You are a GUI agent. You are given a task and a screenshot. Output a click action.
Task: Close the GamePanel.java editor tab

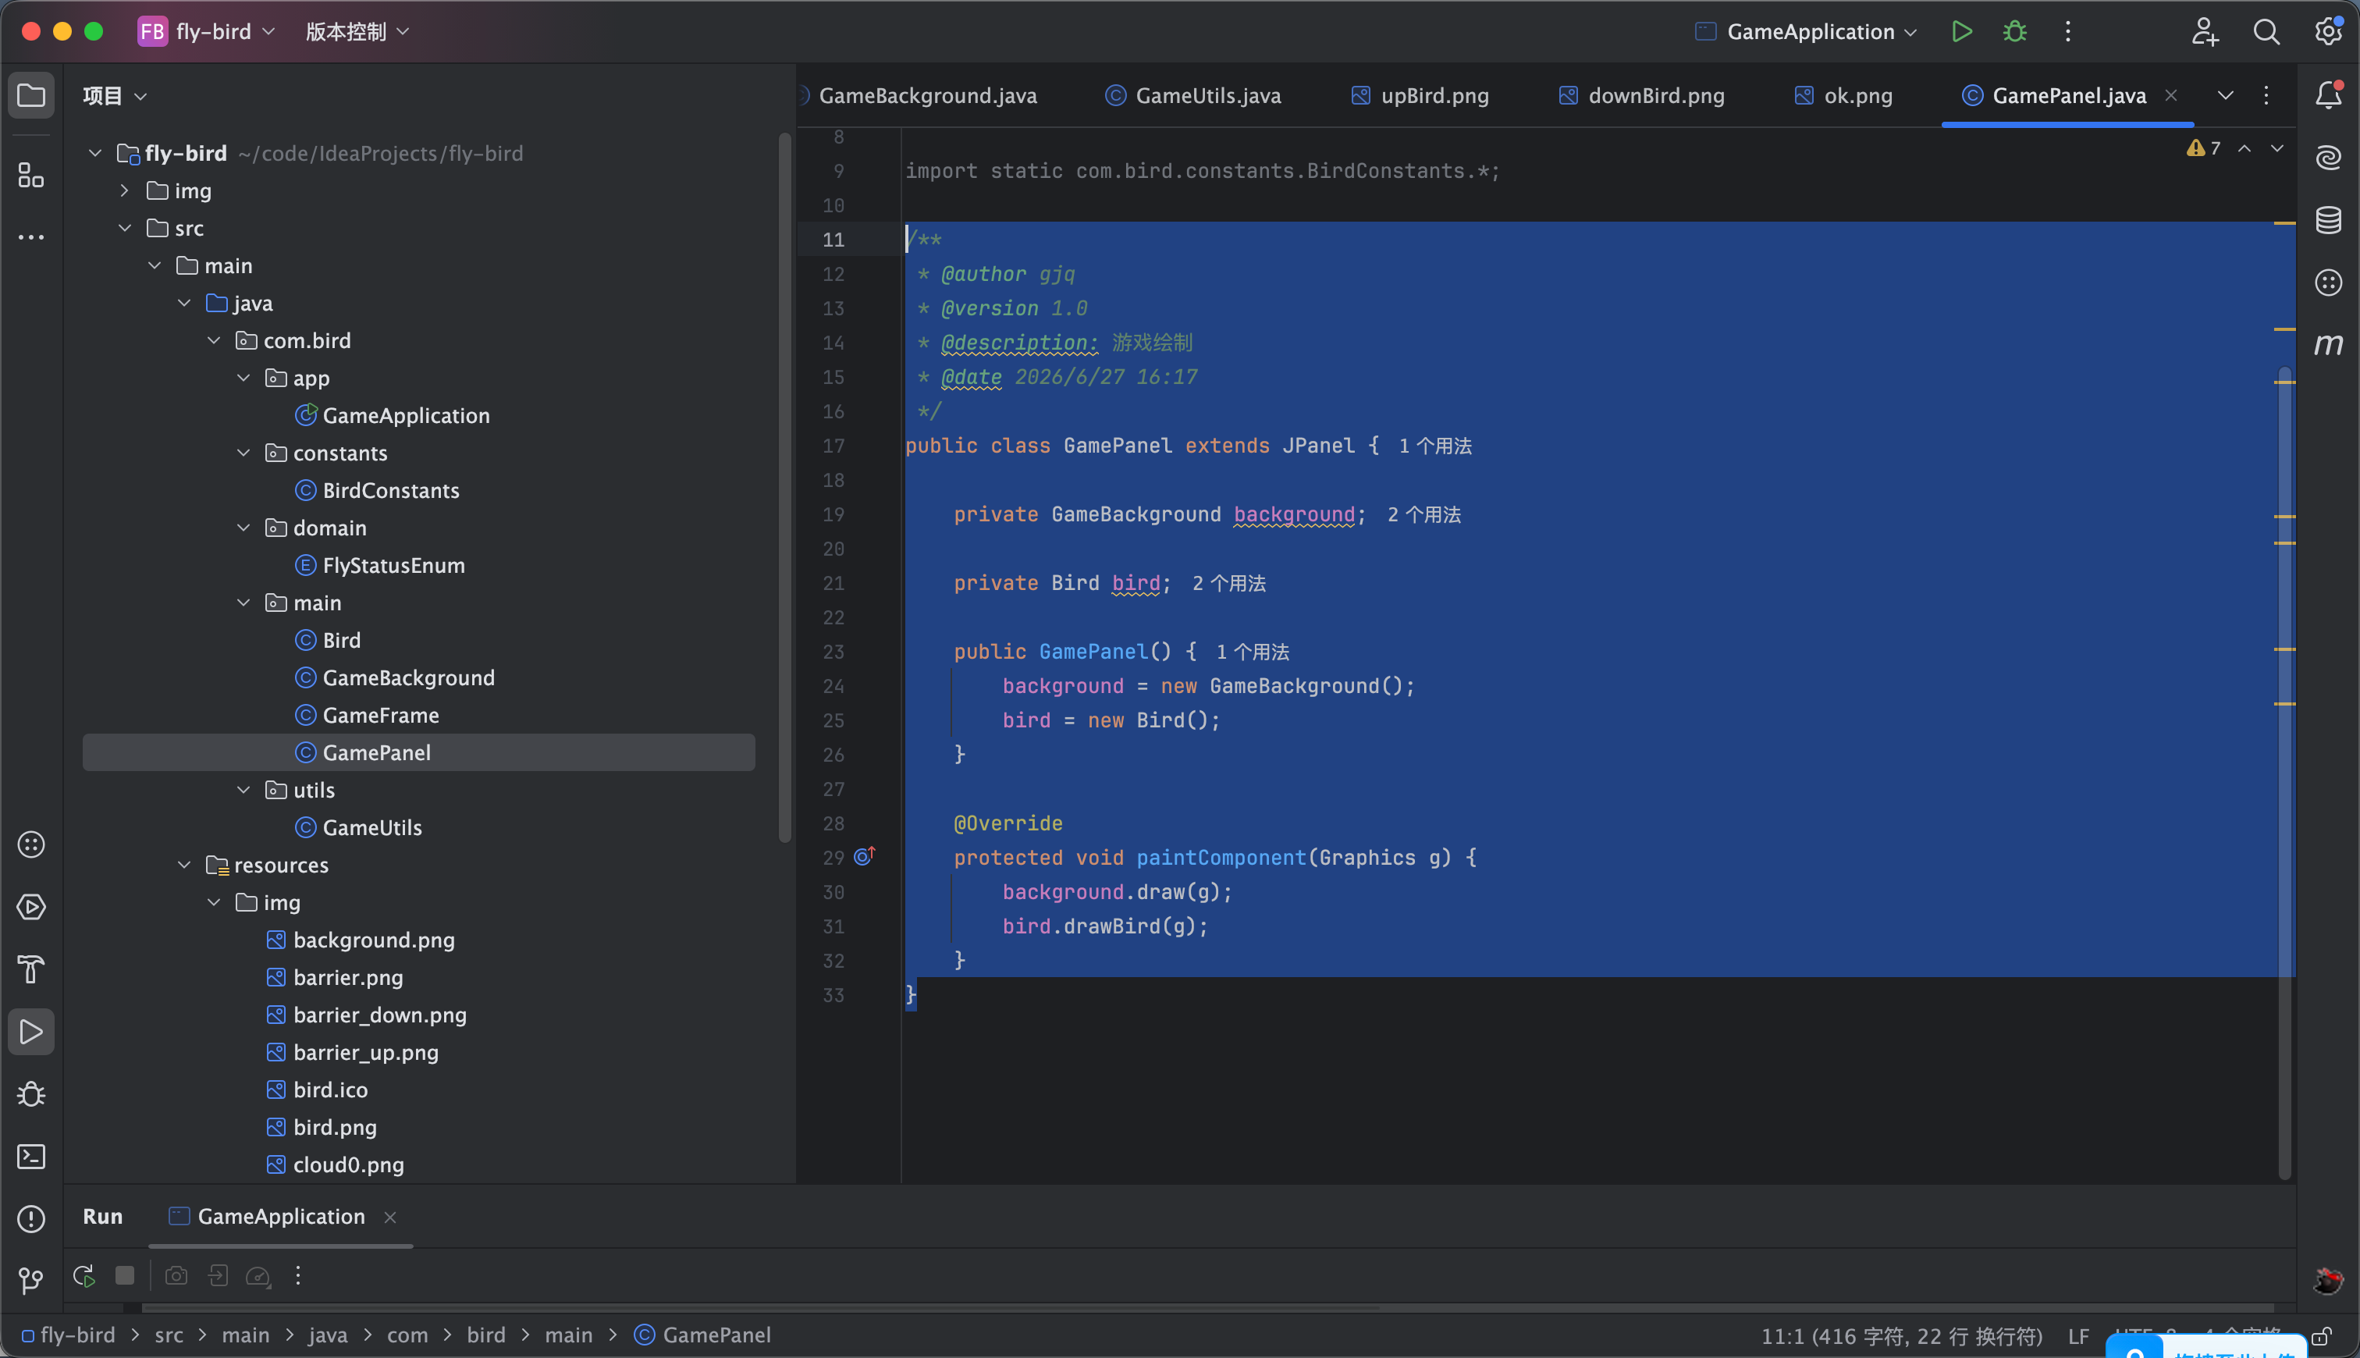(2172, 95)
